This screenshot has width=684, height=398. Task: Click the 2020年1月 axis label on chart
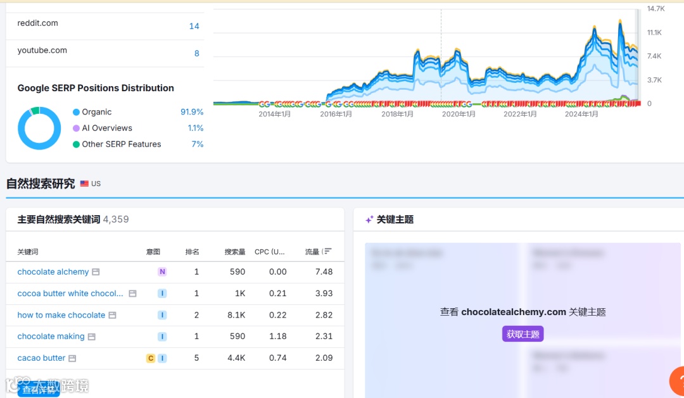[459, 115]
